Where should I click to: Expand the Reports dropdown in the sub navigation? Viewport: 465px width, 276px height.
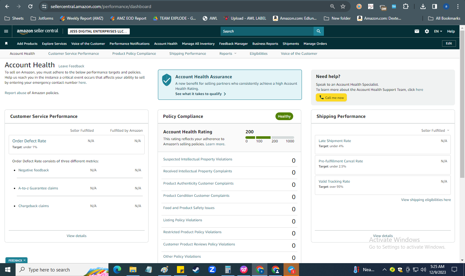pos(228,53)
